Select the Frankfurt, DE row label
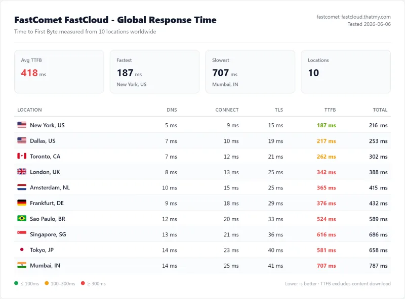This screenshot has width=405, height=299. 47,203
